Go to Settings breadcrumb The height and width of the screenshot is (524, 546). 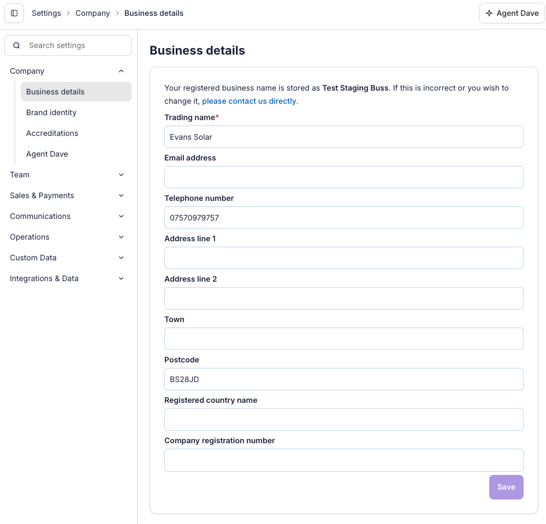point(46,13)
